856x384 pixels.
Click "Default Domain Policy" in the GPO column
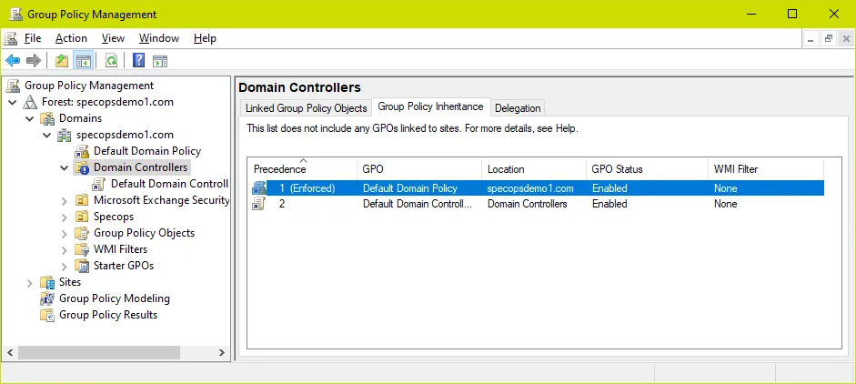[x=410, y=188]
